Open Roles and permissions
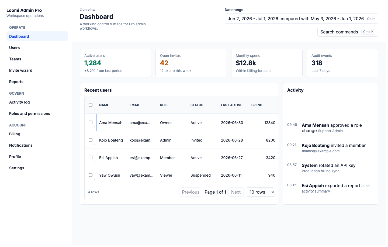The image size is (388, 247). [x=37, y=114]
